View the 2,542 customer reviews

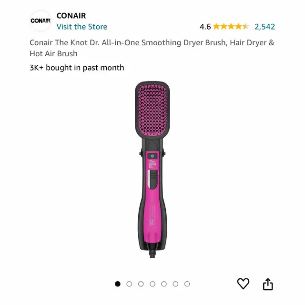click(x=265, y=27)
